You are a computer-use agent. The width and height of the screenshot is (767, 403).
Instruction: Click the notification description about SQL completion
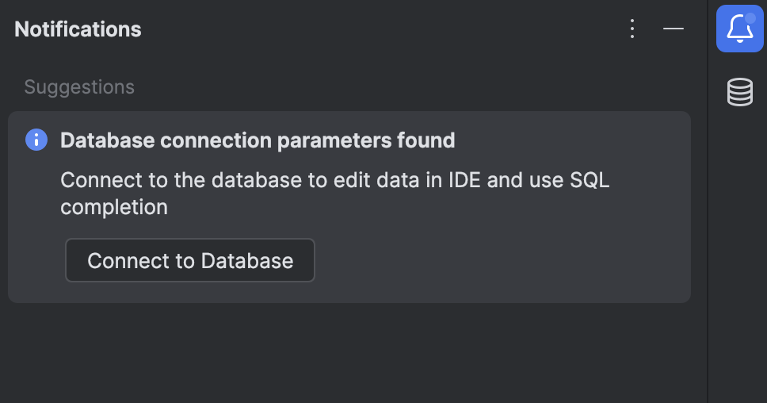tap(334, 193)
